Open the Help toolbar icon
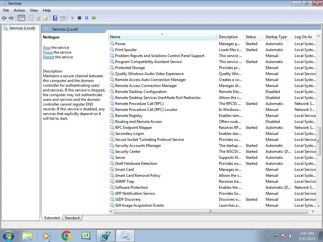Image resolution: width=323 pixels, height=242 pixels. click(x=55, y=18)
